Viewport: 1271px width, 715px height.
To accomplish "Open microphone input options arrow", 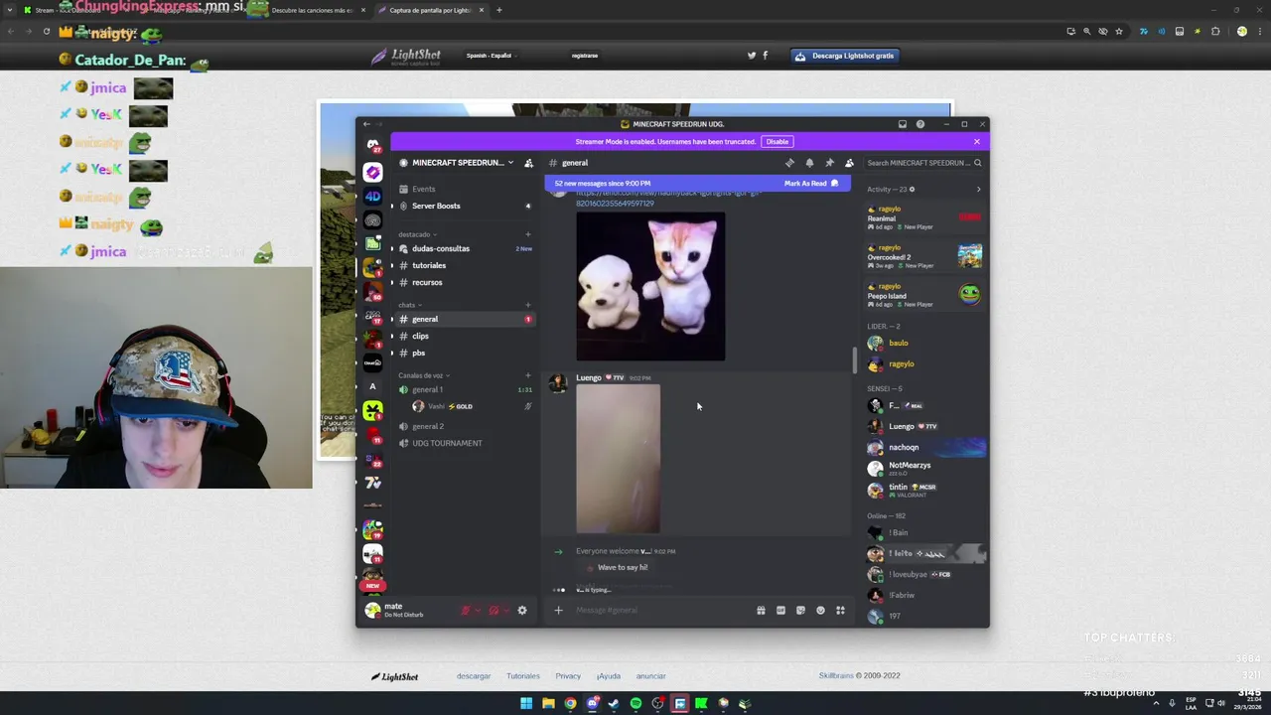I will [x=478, y=611].
